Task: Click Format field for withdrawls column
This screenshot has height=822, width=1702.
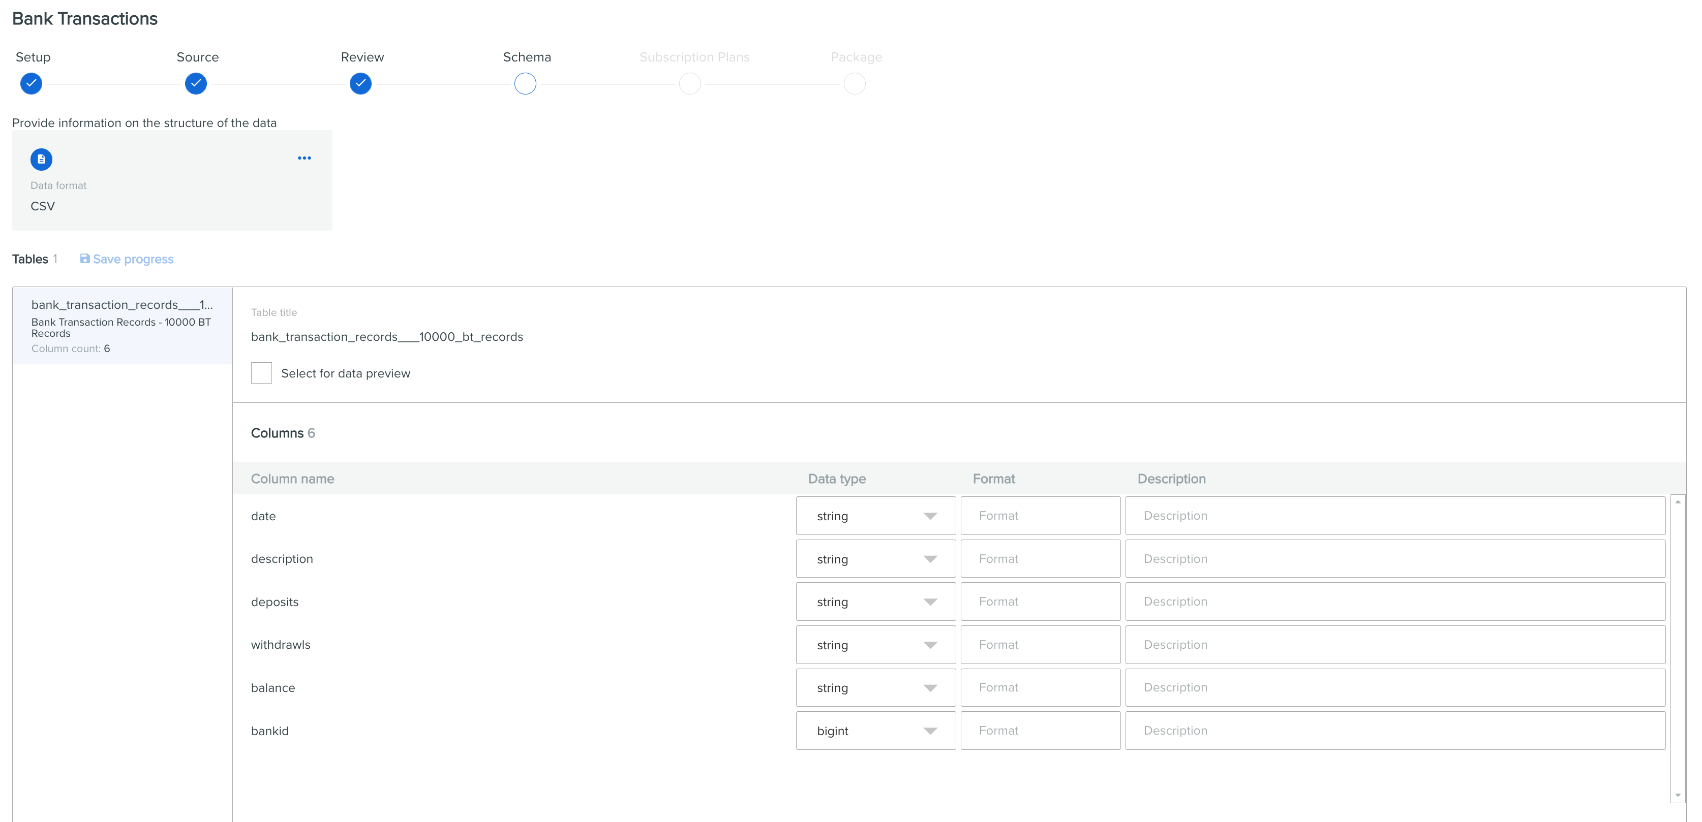Action: (x=1041, y=644)
